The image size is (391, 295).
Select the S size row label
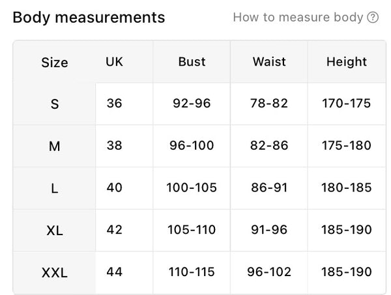coord(55,104)
